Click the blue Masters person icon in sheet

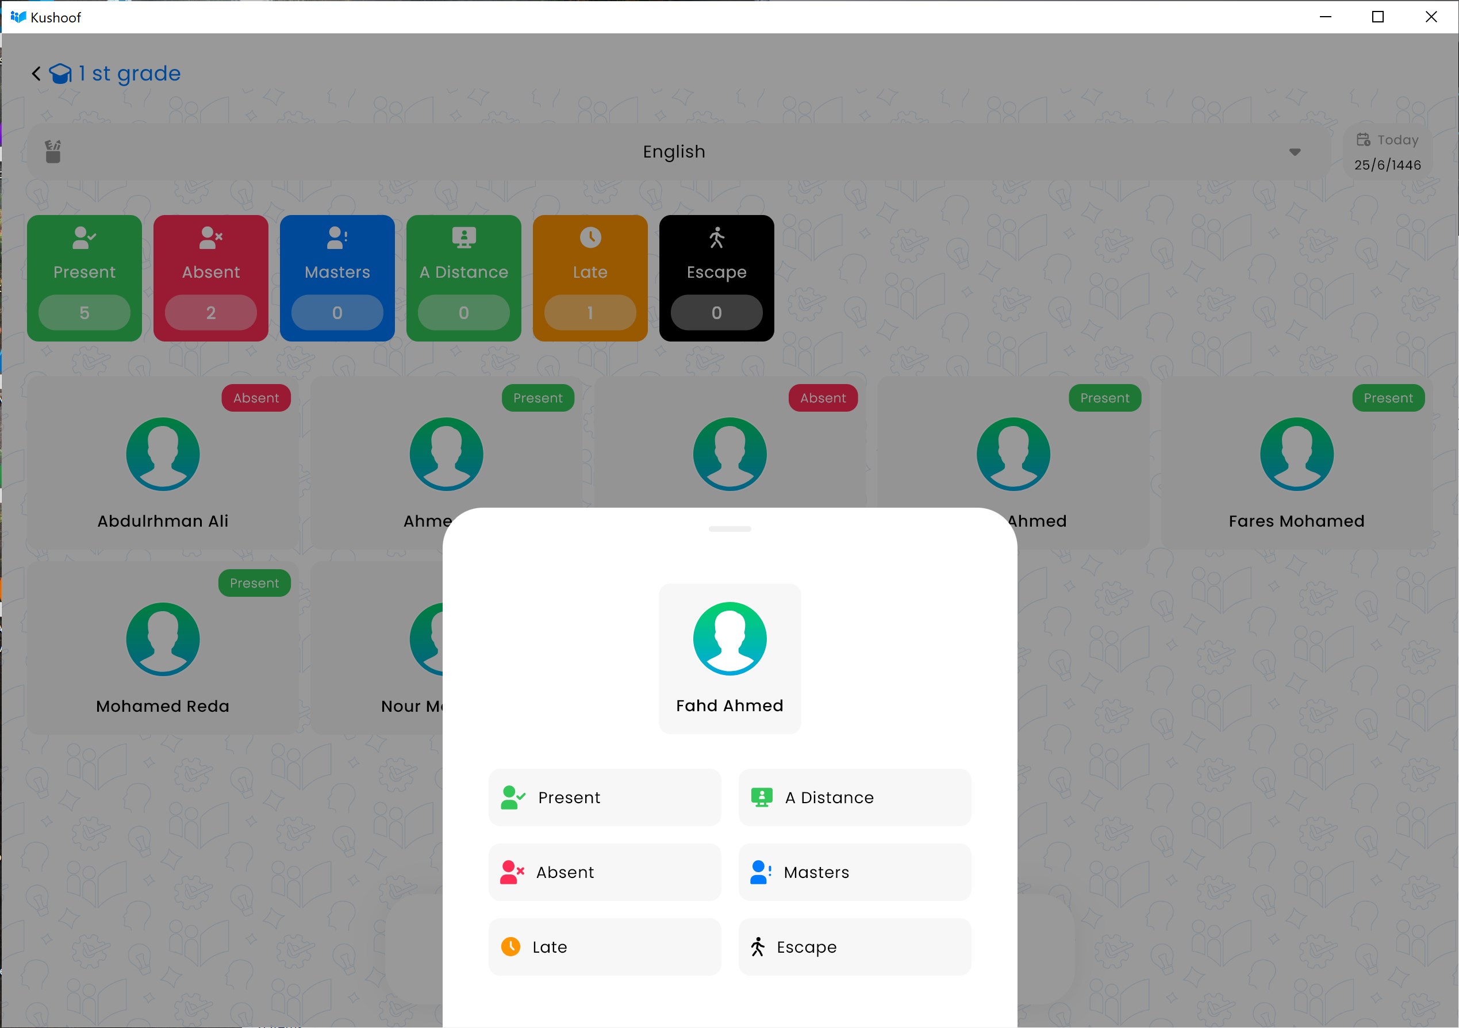[760, 872]
